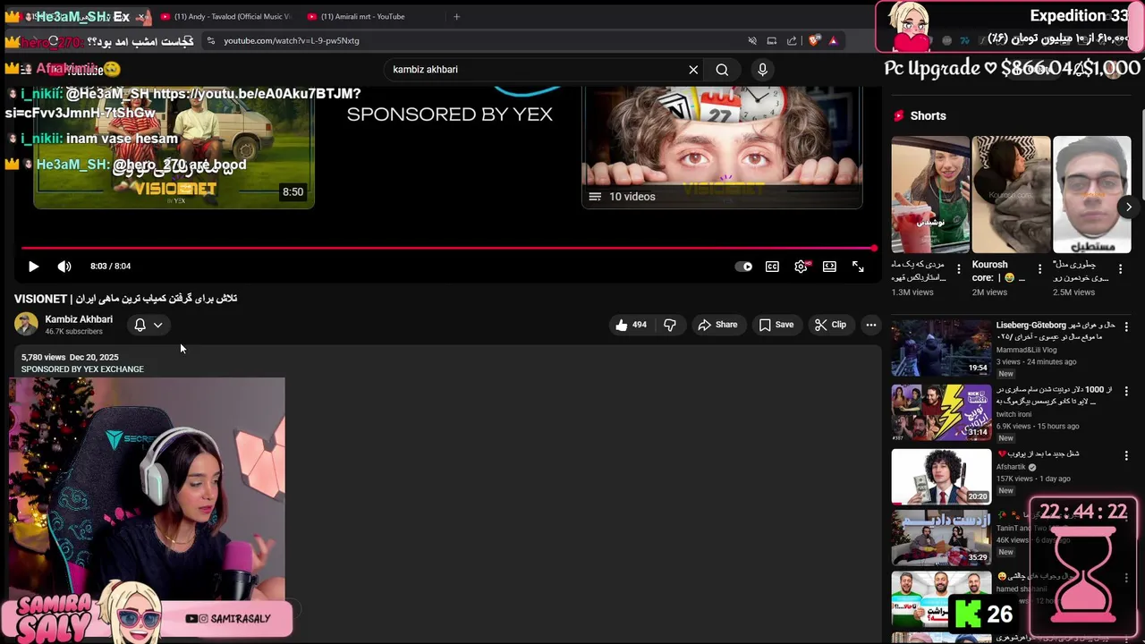
Task: Click the browser address bar URL
Action: pyautogui.click(x=292, y=40)
